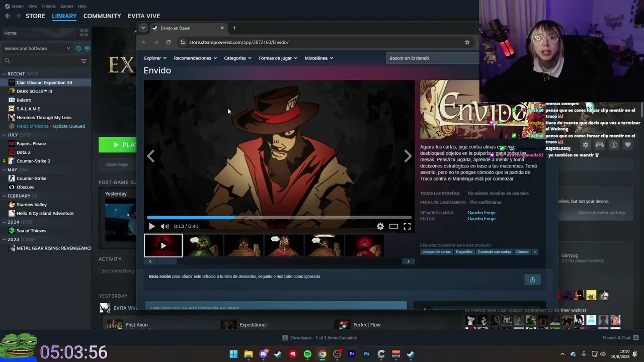The height and width of the screenshot is (362, 644).
Task: Mute the Envido trailer audio
Action: [165, 226]
